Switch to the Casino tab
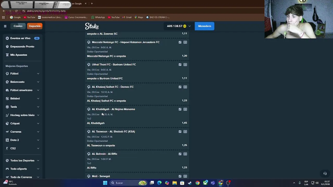 coord(18,26)
